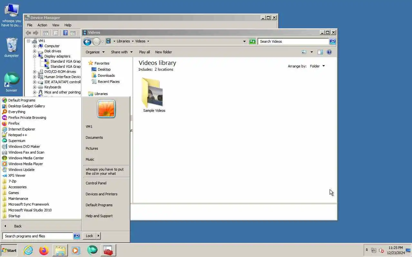Open Pictures from the Start menu
The width and height of the screenshot is (412, 257).
92,148
